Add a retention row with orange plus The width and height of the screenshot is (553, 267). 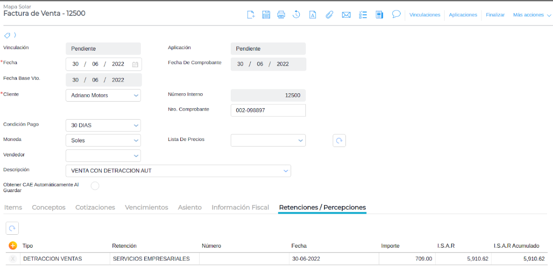point(13,246)
